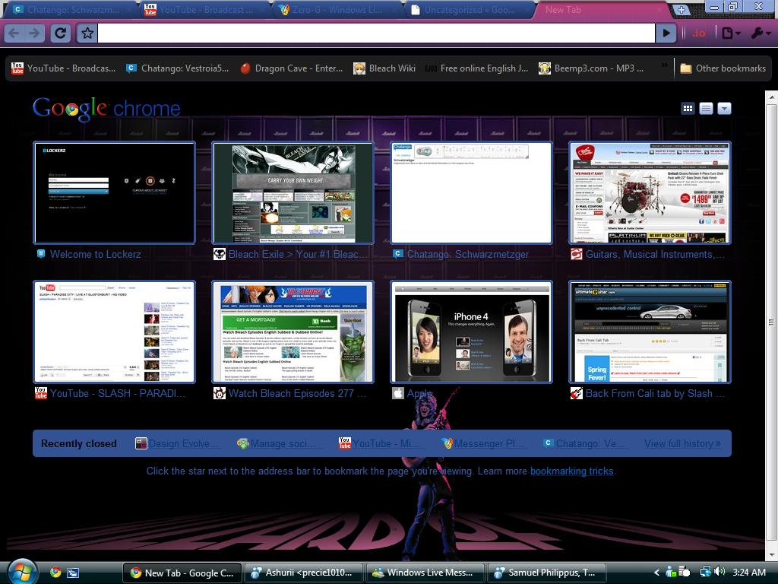This screenshot has height=584, width=778.
Task: Open YouTube - Broadcas... bookmark
Action: coord(63,68)
